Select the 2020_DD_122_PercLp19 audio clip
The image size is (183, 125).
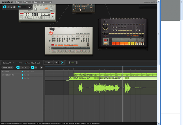(115, 75)
